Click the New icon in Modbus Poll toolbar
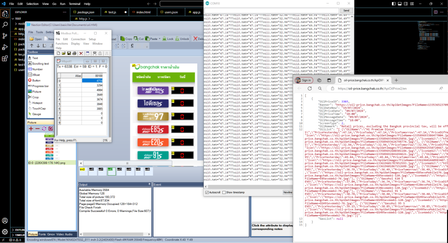This screenshot has height=243, width=448. (58, 53)
